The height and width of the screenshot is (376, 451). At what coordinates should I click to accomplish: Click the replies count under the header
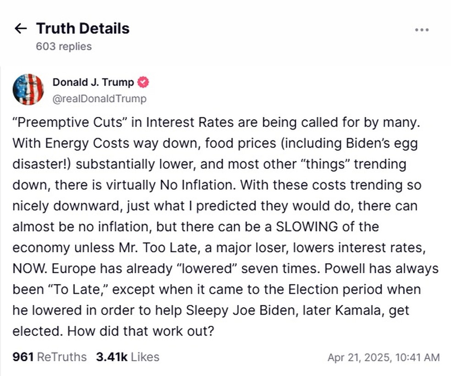(x=63, y=46)
